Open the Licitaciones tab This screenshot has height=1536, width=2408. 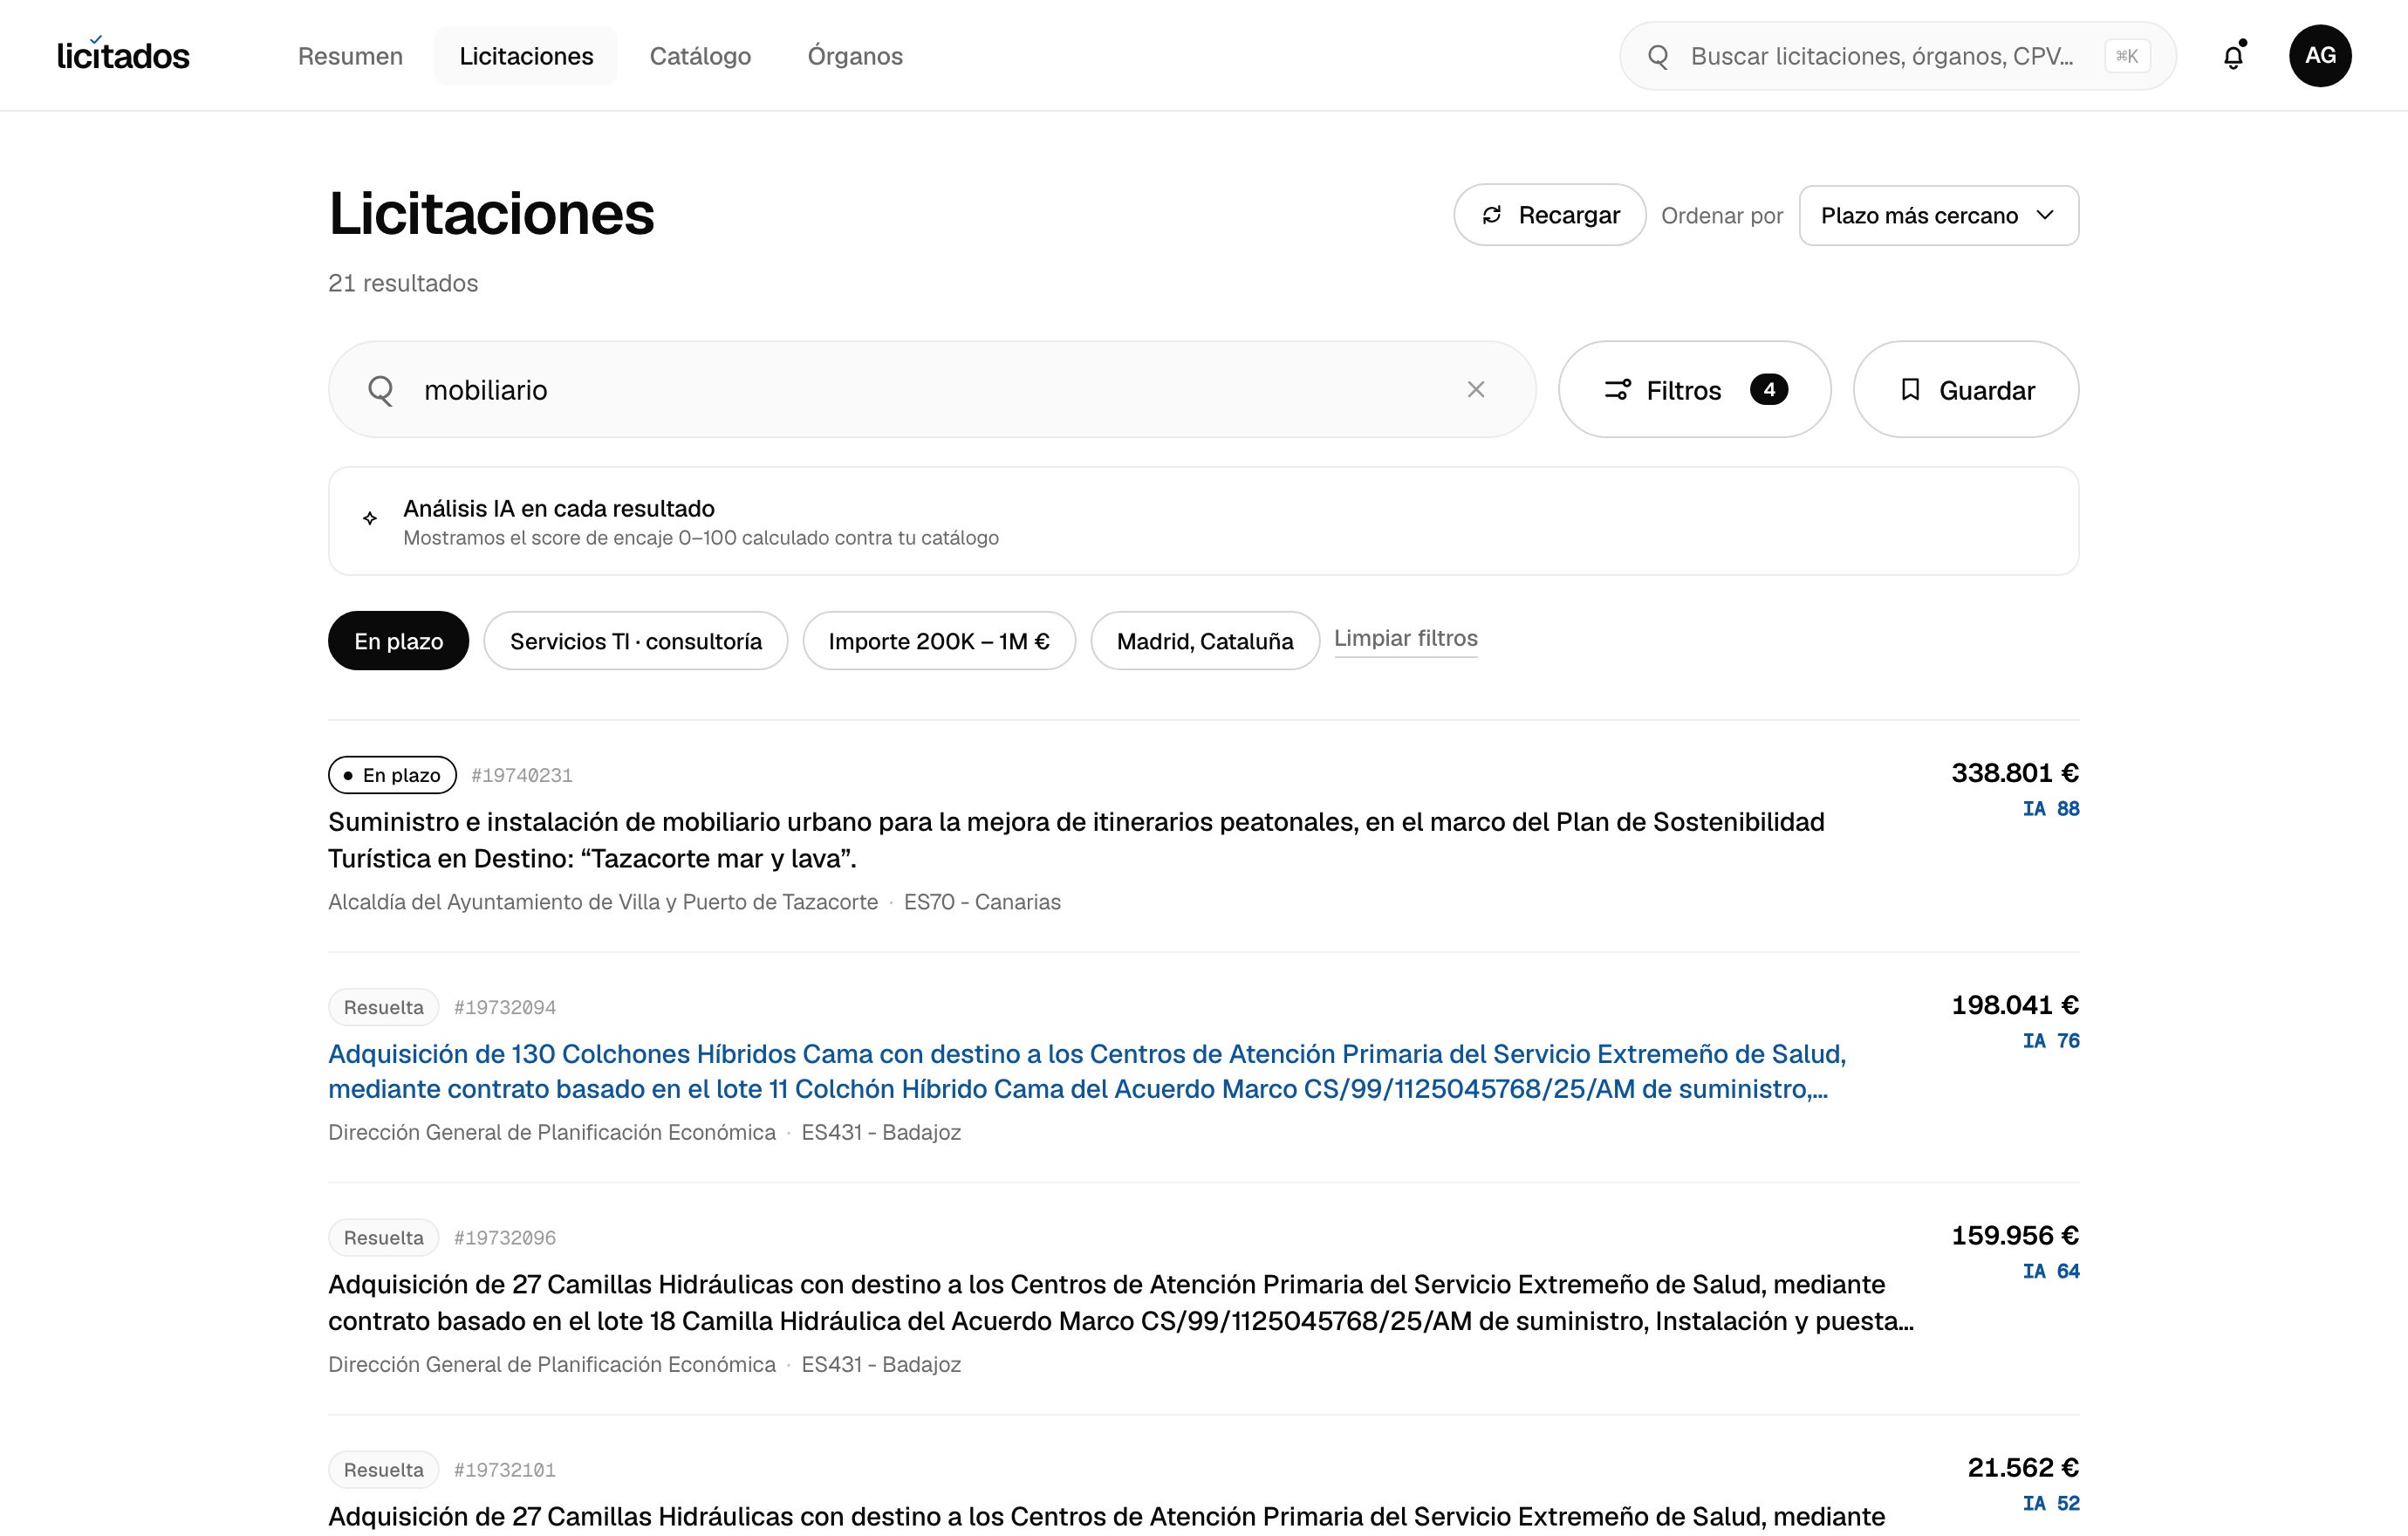[526, 56]
